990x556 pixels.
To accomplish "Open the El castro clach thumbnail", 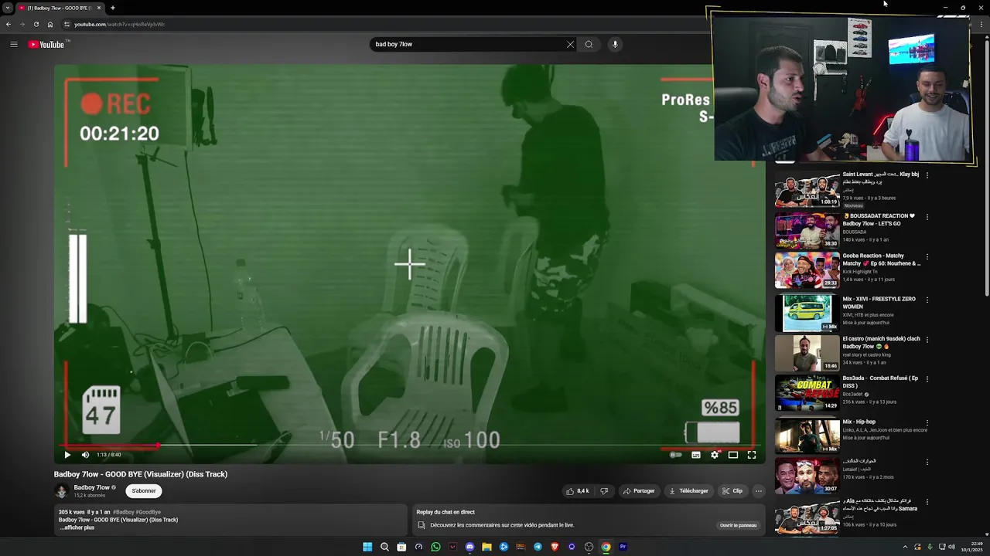I will tap(807, 353).
